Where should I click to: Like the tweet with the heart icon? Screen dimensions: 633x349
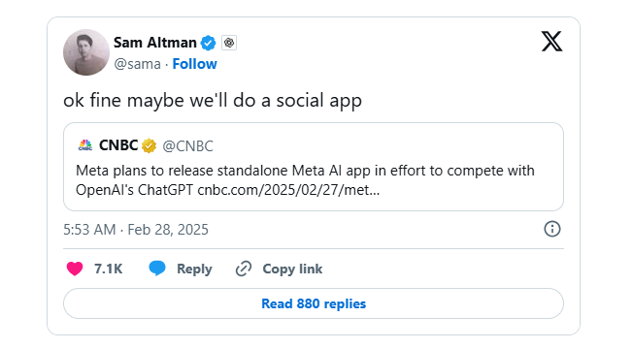75,269
